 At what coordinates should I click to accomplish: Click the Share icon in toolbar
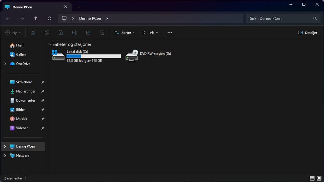point(88,33)
